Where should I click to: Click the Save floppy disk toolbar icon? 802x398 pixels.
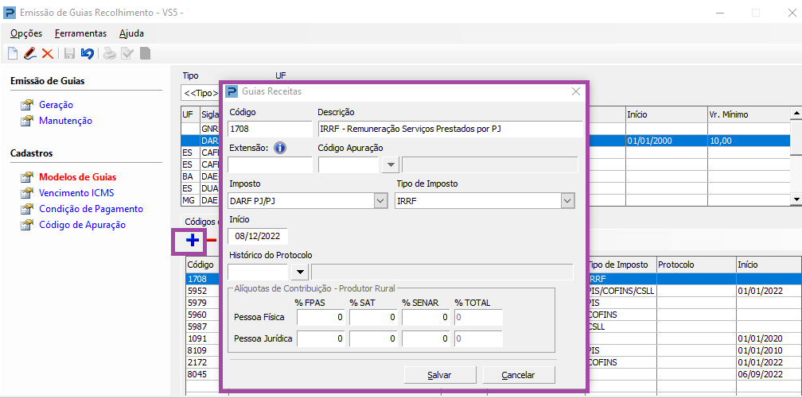(69, 54)
